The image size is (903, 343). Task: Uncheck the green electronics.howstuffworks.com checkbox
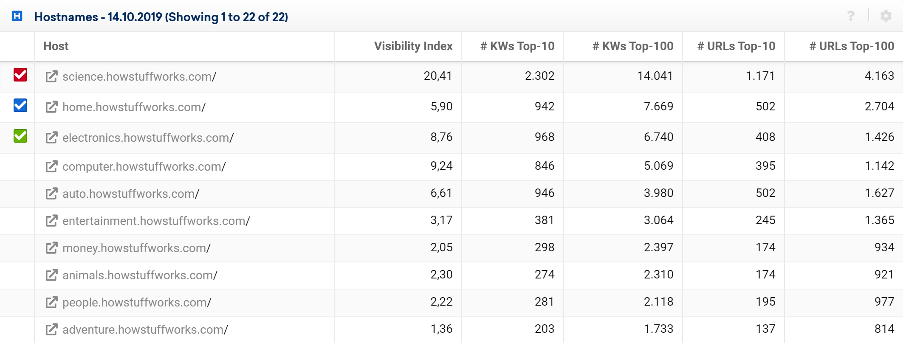point(20,136)
